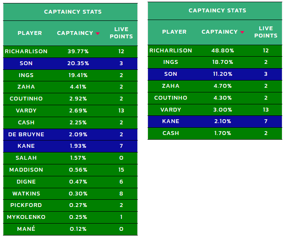Click the left CAPTAINCY STATS title
The height and width of the screenshot is (247, 287).
click(x=73, y=12)
